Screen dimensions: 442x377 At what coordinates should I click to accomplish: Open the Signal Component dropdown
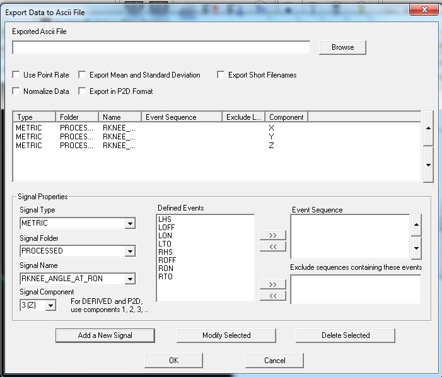coord(50,305)
